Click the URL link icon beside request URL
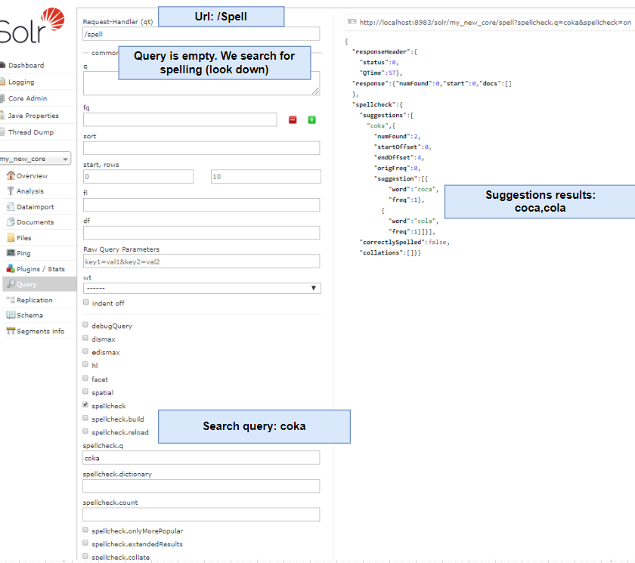Image resolution: width=635 pixels, height=563 pixels. (x=352, y=22)
